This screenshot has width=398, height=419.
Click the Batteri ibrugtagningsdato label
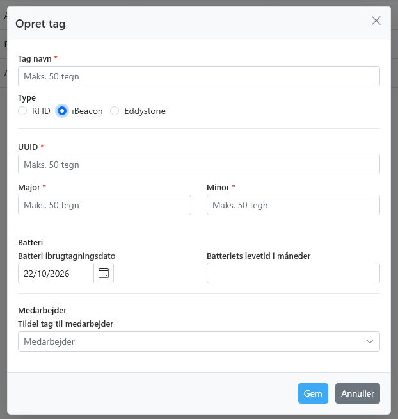[67, 256]
